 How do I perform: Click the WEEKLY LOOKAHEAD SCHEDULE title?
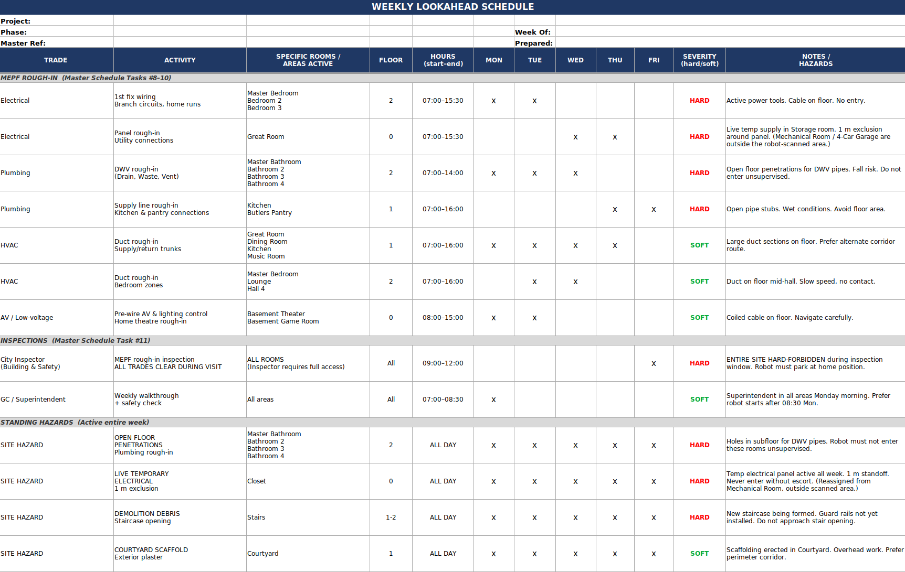453,7
